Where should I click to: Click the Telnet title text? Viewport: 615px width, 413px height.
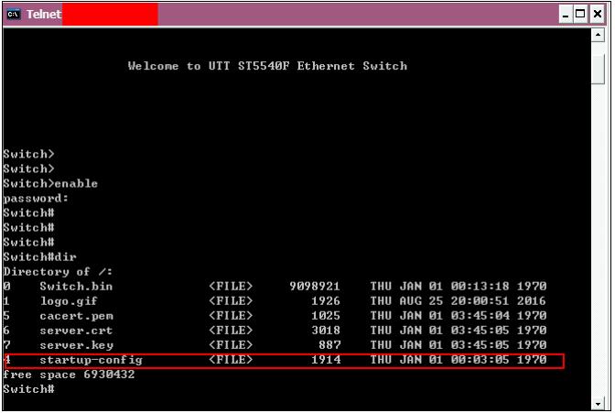(44, 15)
